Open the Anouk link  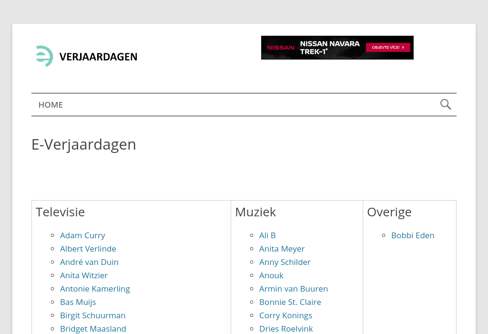click(271, 275)
